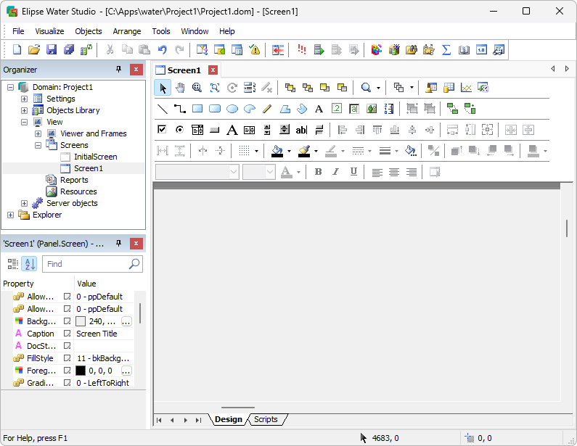577x446 pixels.
Task: Open the ellipsis button for Foreground color
Action: click(x=126, y=371)
